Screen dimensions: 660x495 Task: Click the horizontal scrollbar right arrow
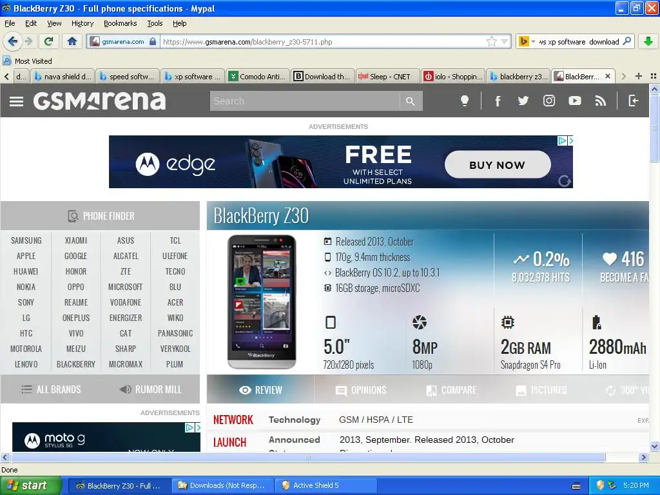[x=643, y=457]
